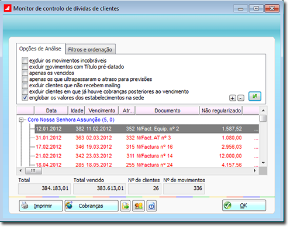Check excluir clientes com cobranças posteriores
The image size is (290, 229).
point(25,91)
